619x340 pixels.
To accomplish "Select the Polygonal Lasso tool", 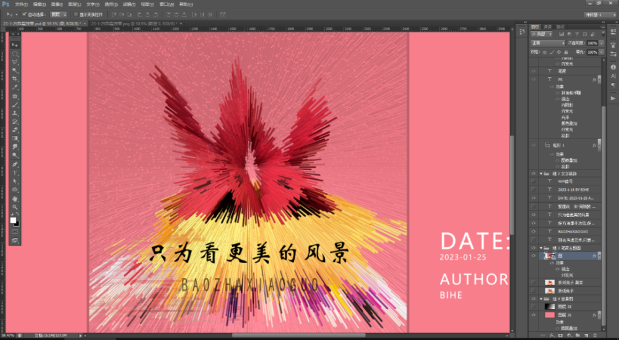I will [15, 62].
